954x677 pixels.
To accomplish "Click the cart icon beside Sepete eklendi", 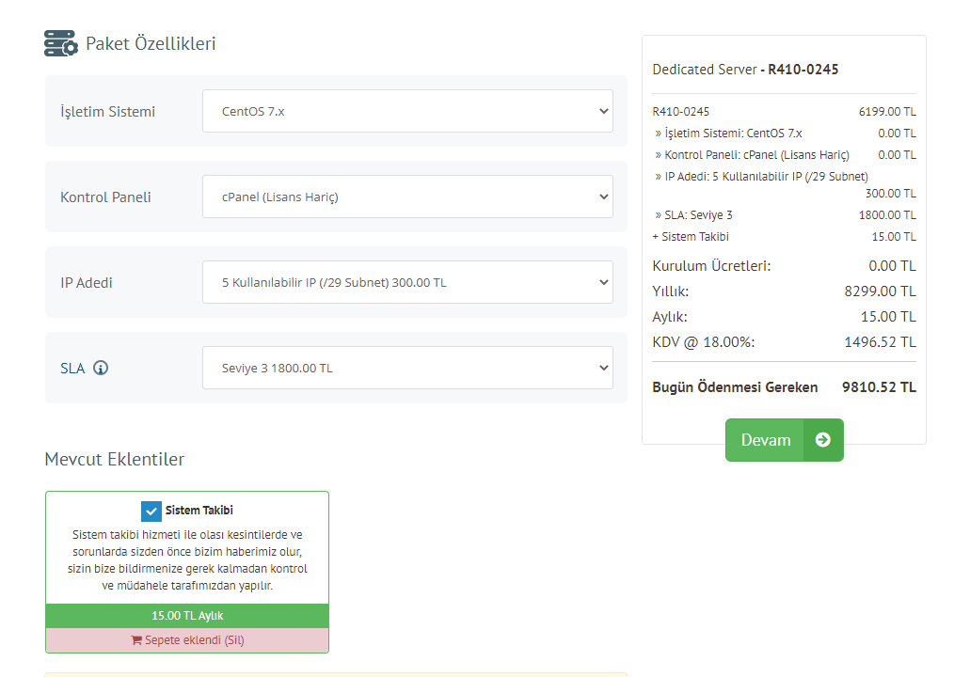I will point(135,640).
